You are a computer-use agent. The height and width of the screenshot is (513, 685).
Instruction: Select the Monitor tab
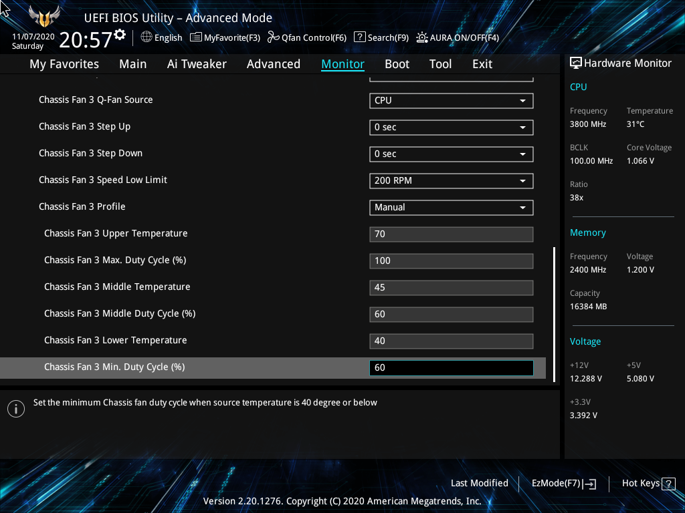(x=343, y=64)
